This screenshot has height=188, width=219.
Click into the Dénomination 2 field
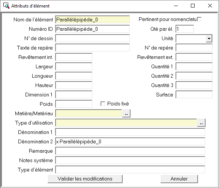(x=130, y=141)
